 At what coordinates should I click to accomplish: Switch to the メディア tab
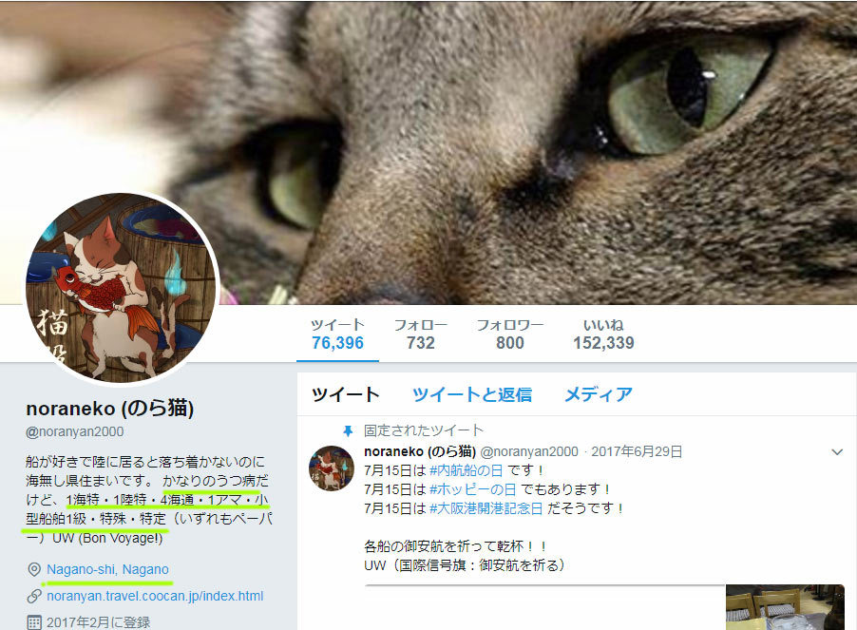(x=598, y=394)
